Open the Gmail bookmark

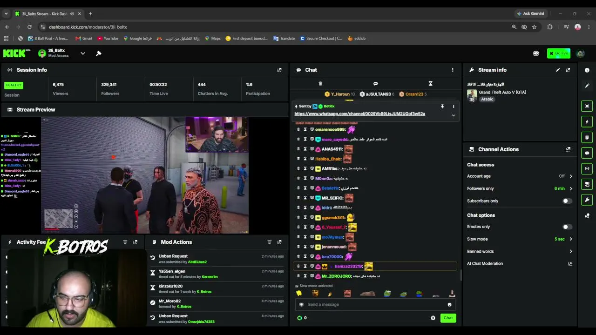tap(84, 39)
